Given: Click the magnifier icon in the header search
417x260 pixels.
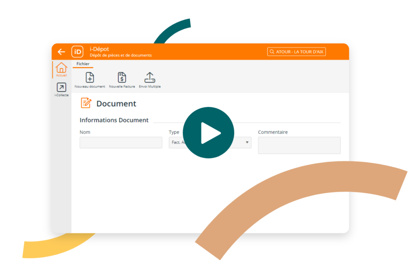Looking at the screenshot, I should coord(272,52).
